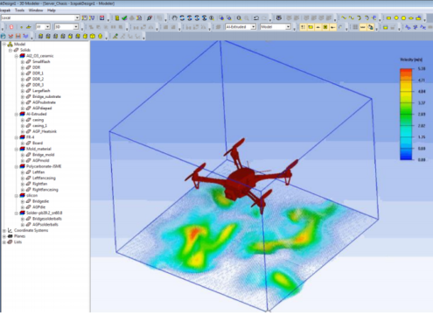Click the red top of Velocity color legend
This screenshot has height=315, width=433.
[x=406, y=71]
